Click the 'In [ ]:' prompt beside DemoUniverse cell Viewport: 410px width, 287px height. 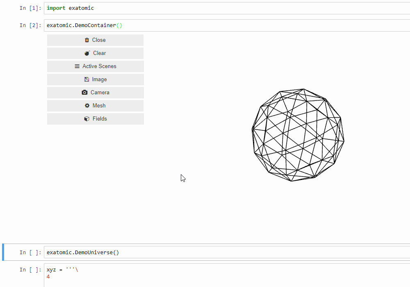point(30,253)
